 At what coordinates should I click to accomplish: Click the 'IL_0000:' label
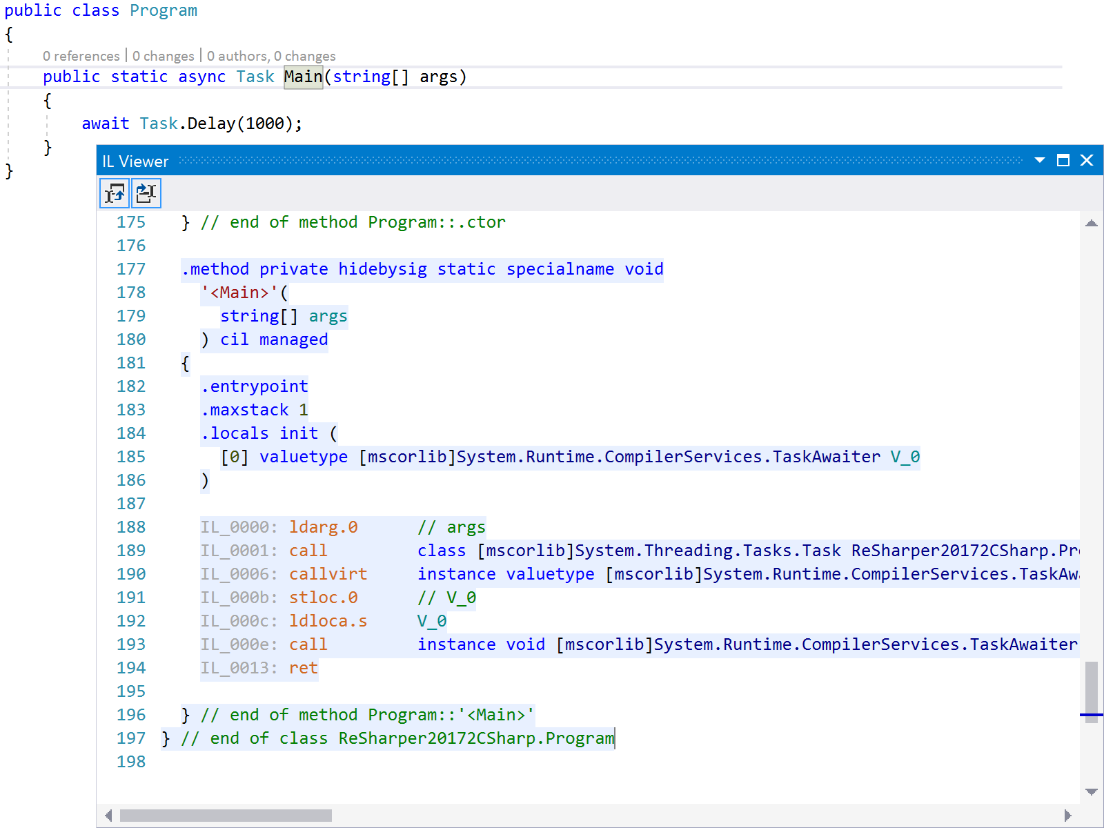point(239,527)
